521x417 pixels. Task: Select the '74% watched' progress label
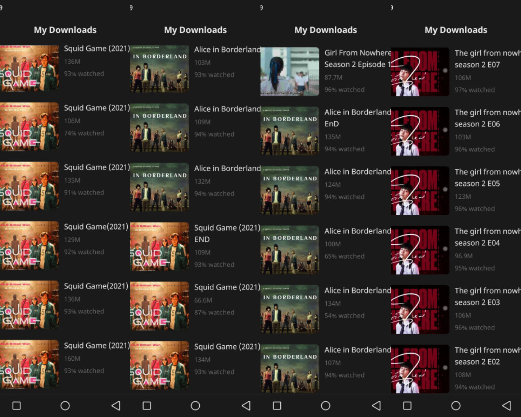point(84,133)
